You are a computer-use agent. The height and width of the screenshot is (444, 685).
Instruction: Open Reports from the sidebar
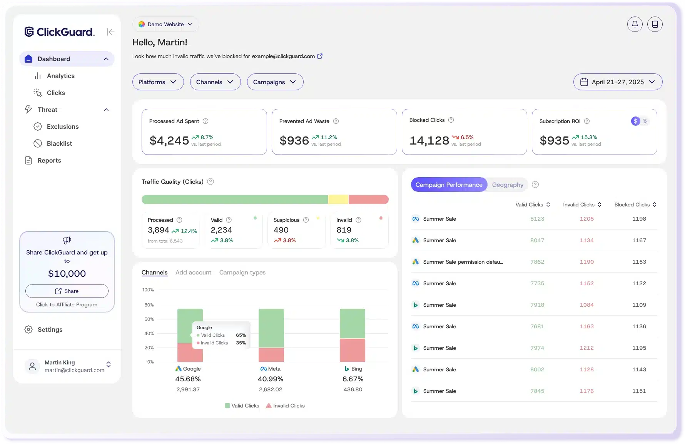(49, 160)
